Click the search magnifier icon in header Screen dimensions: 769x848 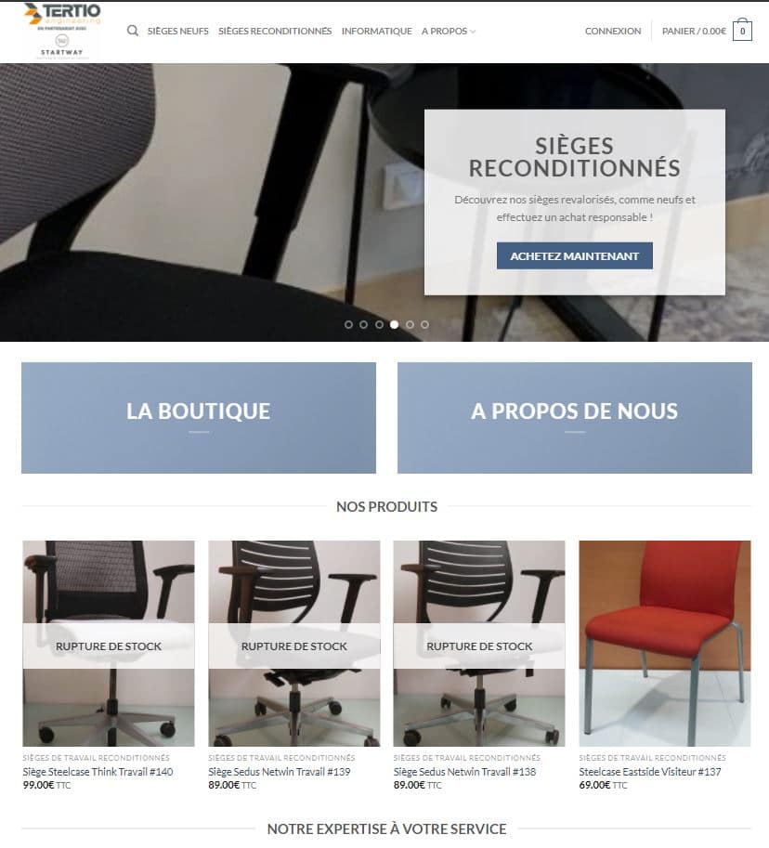[x=133, y=31]
